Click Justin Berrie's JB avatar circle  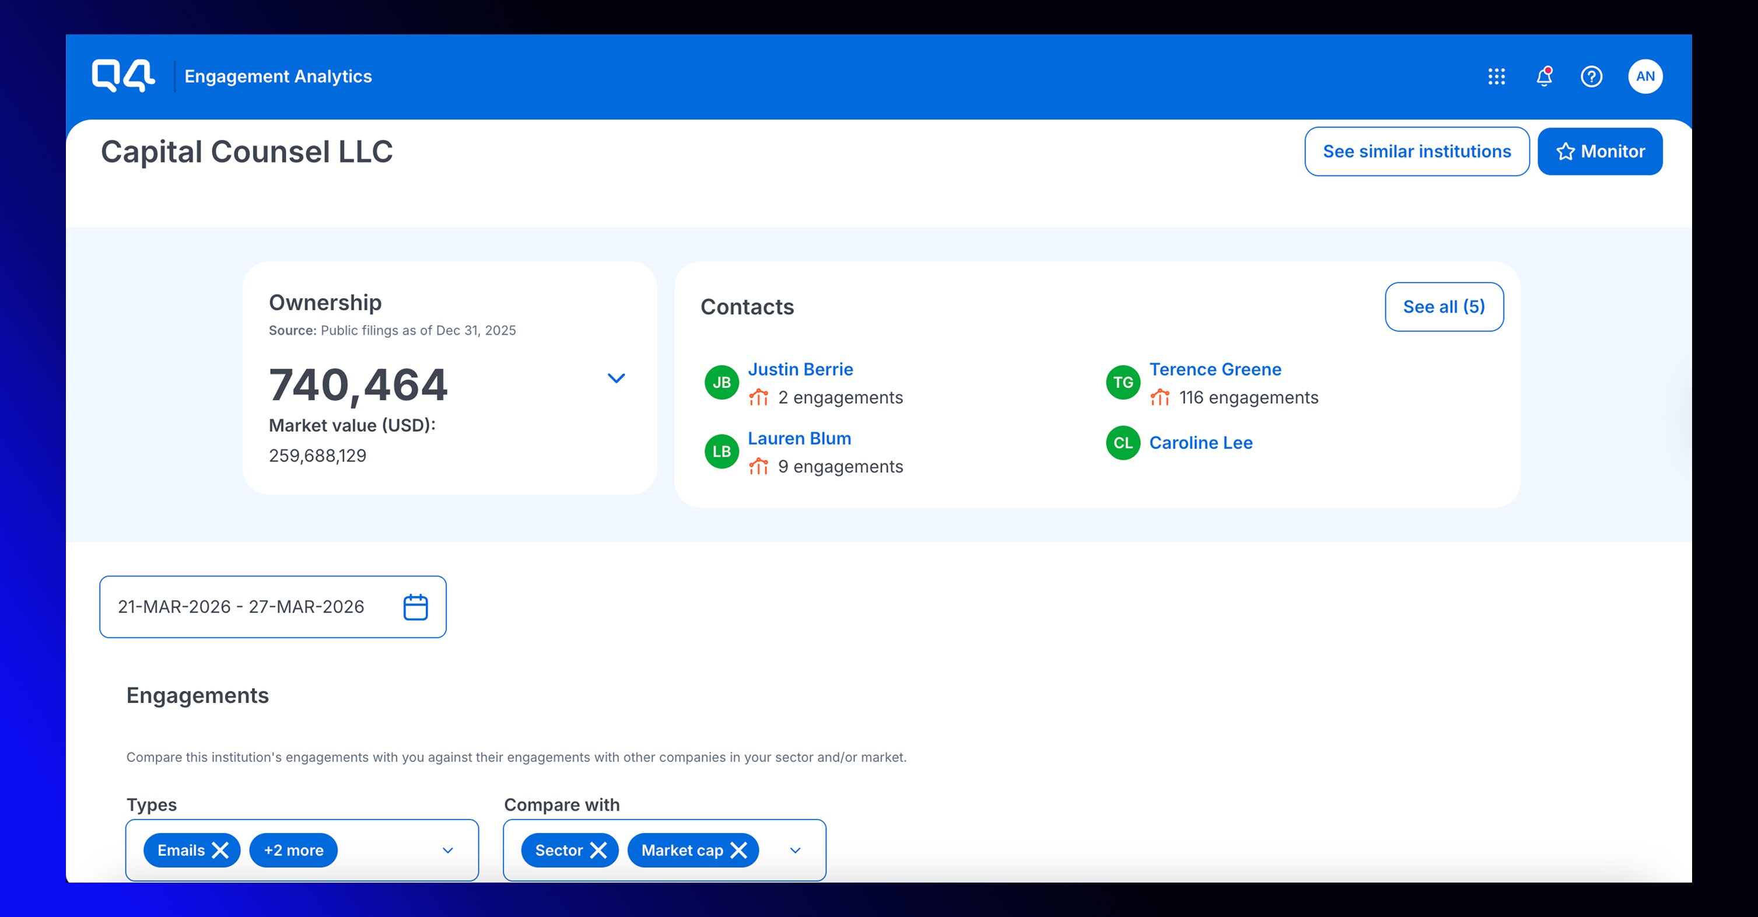(721, 382)
